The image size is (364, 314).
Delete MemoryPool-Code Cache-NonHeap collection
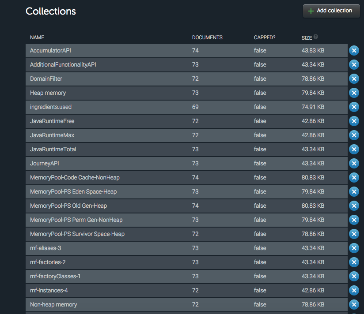point(354,178)
